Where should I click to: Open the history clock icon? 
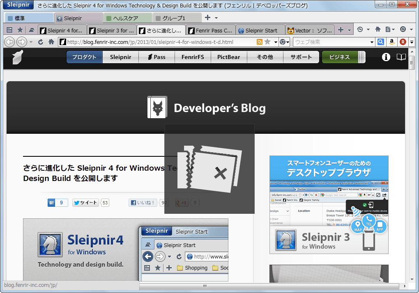click(360, 30)
